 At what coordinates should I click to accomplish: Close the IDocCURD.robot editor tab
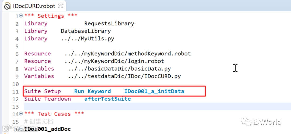61,6
